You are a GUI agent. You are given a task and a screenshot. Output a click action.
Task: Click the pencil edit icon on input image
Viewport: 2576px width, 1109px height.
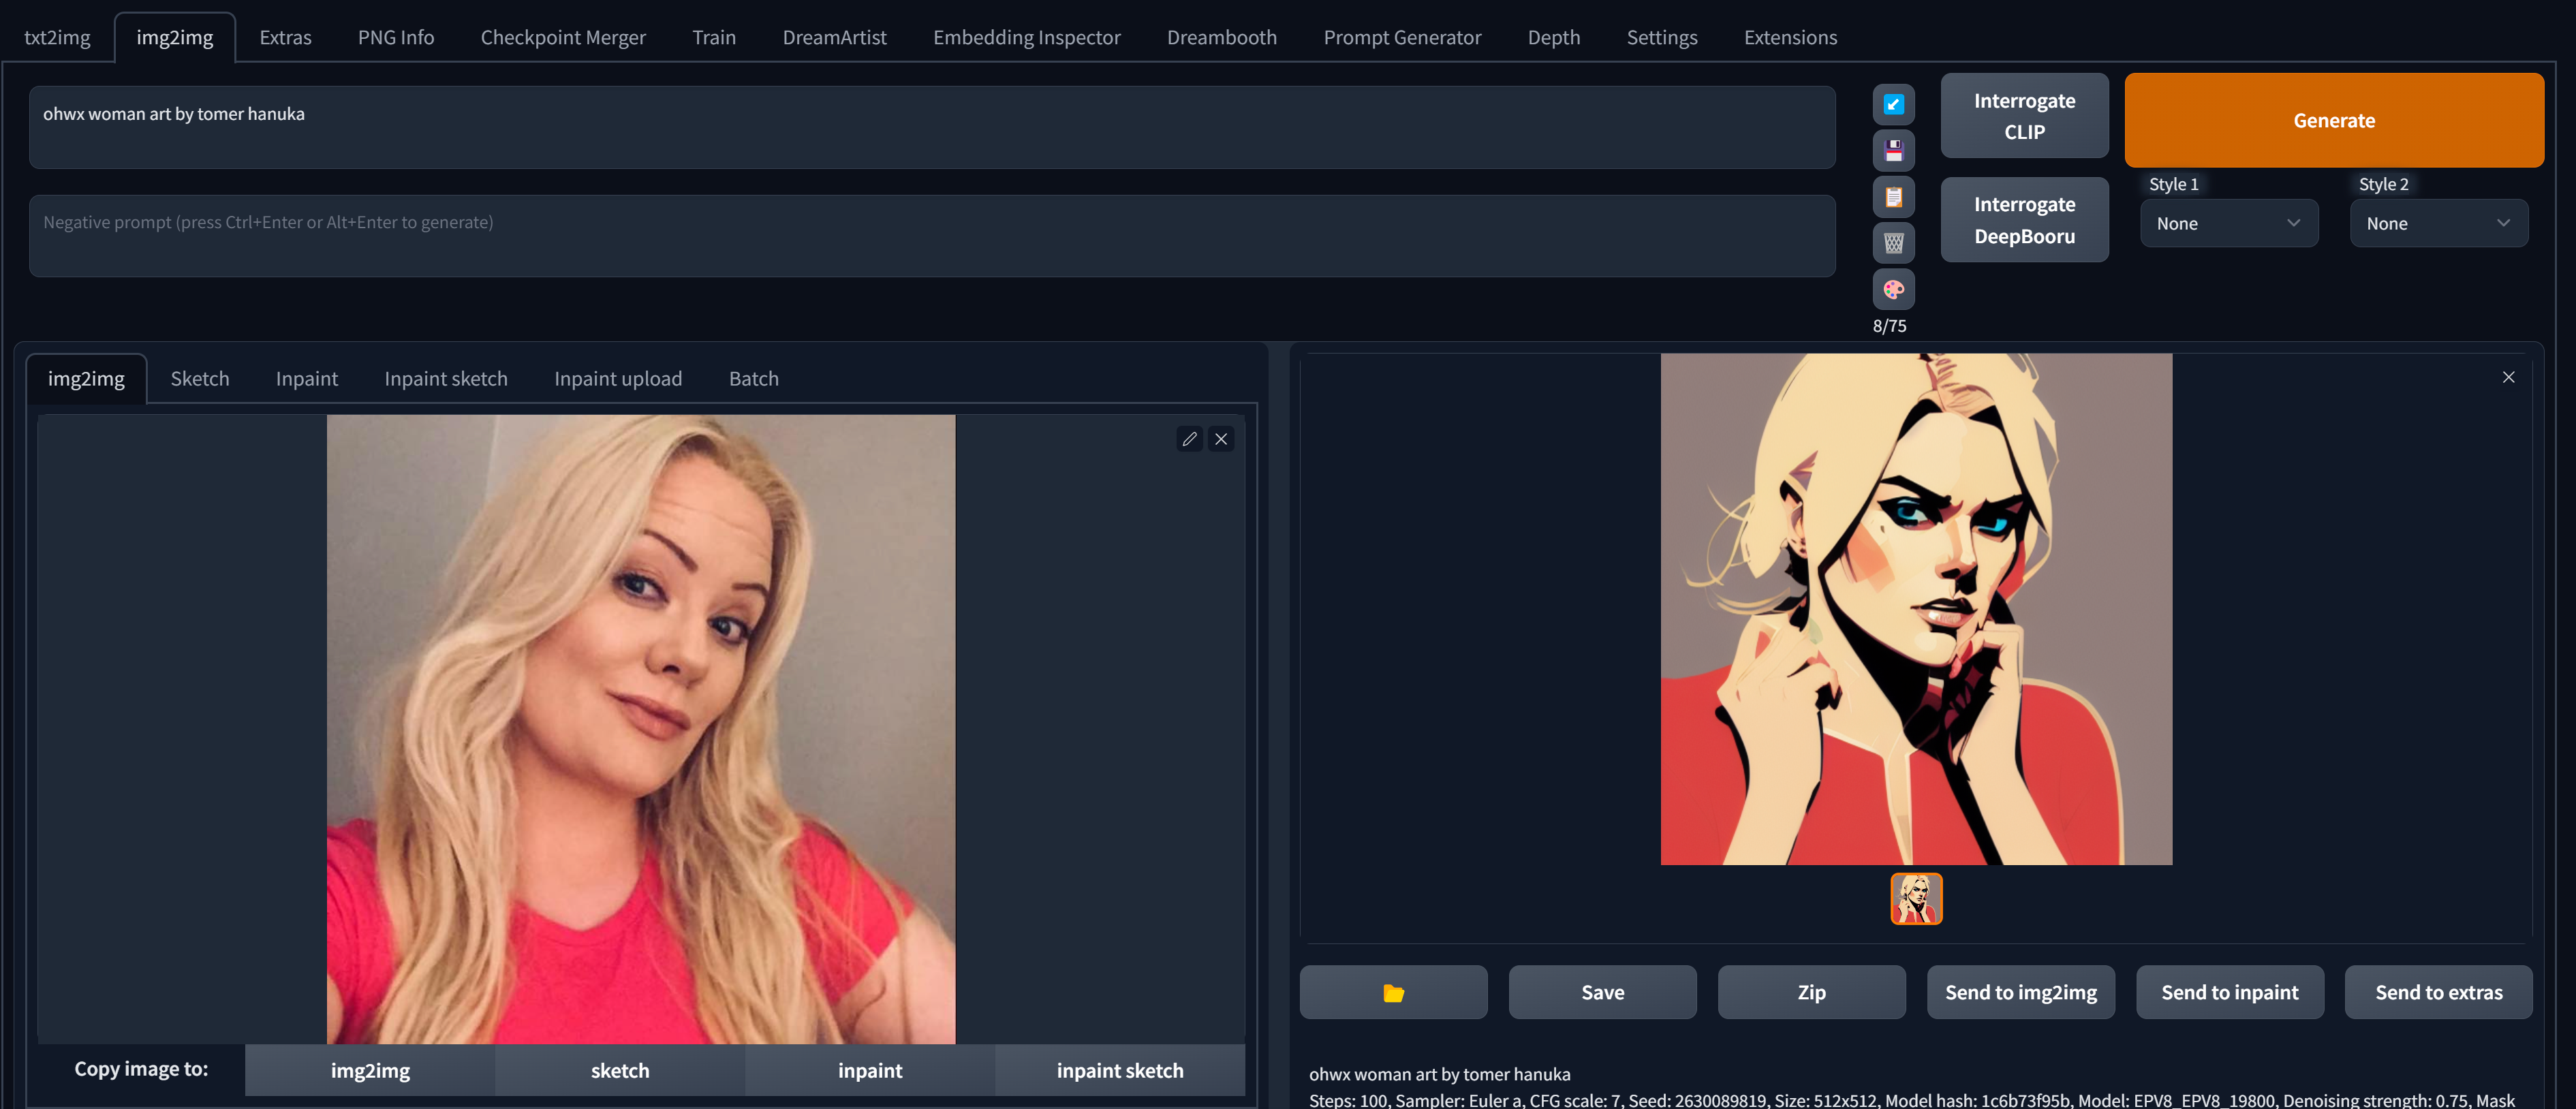tap(1189, 439)
